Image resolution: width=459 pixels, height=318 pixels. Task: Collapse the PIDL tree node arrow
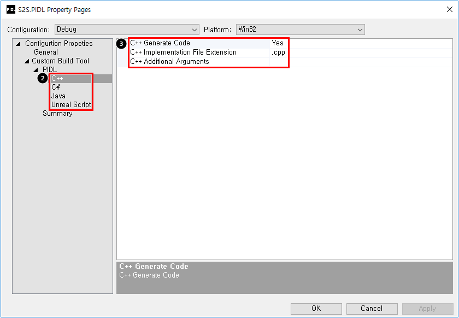(x=36, y=70)
